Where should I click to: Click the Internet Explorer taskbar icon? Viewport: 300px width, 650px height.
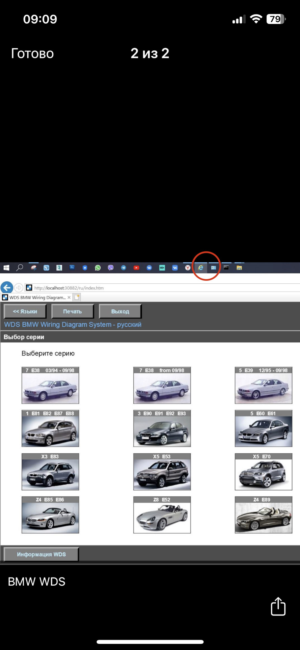pyautogui.click(x=201, y=268)
